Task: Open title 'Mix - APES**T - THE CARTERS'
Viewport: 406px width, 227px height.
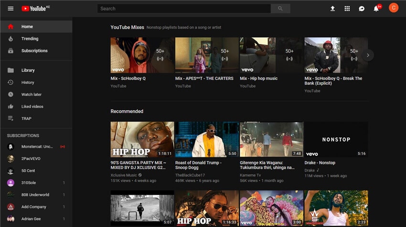Action: [204, 78]
